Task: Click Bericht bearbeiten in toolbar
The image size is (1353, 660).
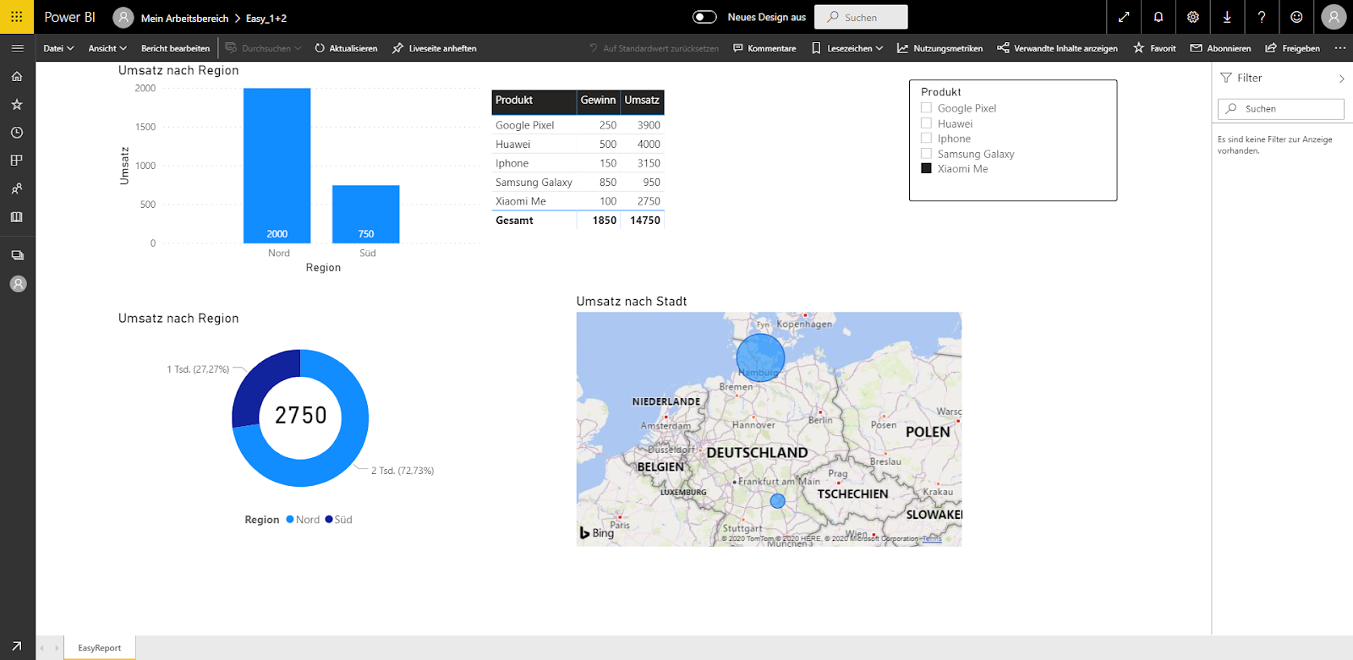Action: [x=175, y=48]
